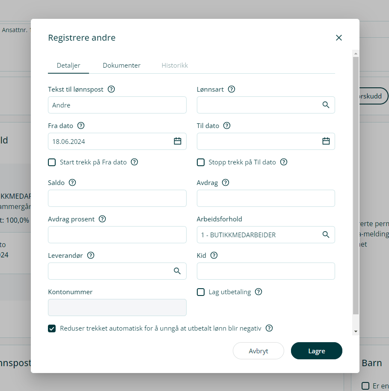
Task: Click the Avbryt button
Action: point(258,351)
